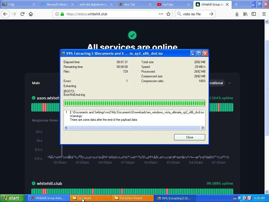269x202 pixels.
Task: Click the green padlock security icon
Action: tap(62, 14)
